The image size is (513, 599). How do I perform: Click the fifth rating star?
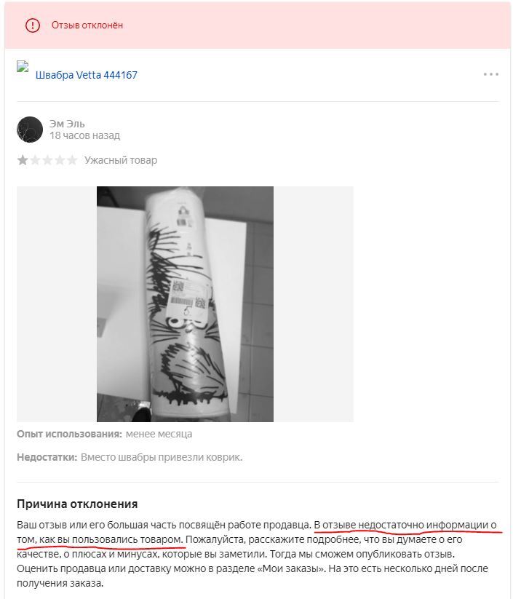(x=72, y=160)
